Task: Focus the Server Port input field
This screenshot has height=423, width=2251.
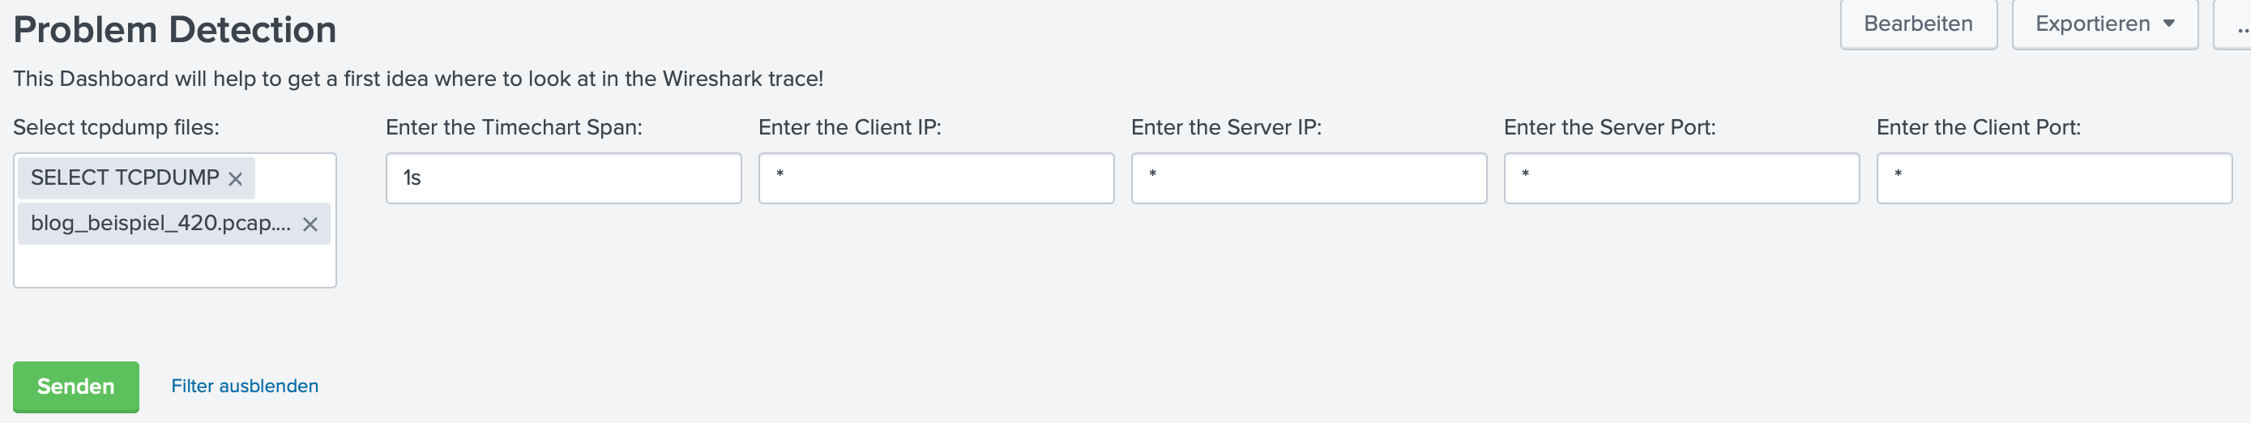Action: pyautogui.click(x=1681, y=178)
